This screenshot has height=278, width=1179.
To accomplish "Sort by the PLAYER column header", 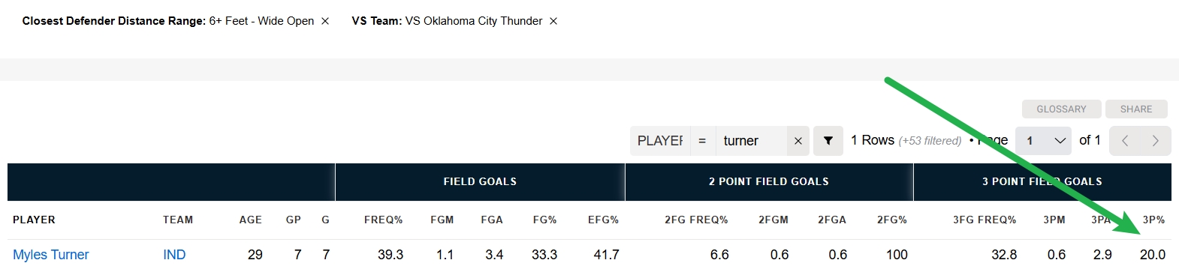I will [x=34, y=220].
